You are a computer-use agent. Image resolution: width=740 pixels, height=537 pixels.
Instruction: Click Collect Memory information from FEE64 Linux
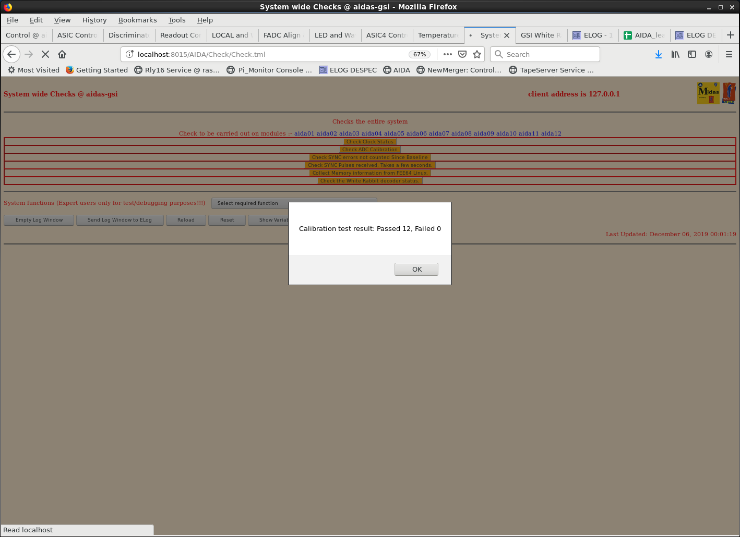(x=370, y=173)
